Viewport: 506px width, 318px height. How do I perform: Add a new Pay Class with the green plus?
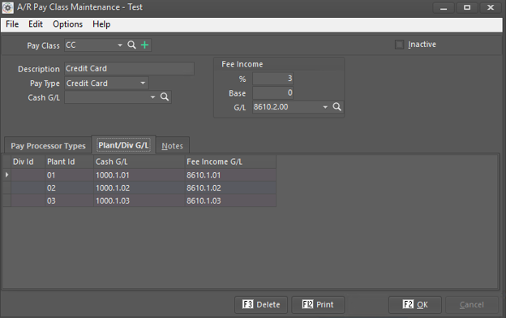pos(144,45)
